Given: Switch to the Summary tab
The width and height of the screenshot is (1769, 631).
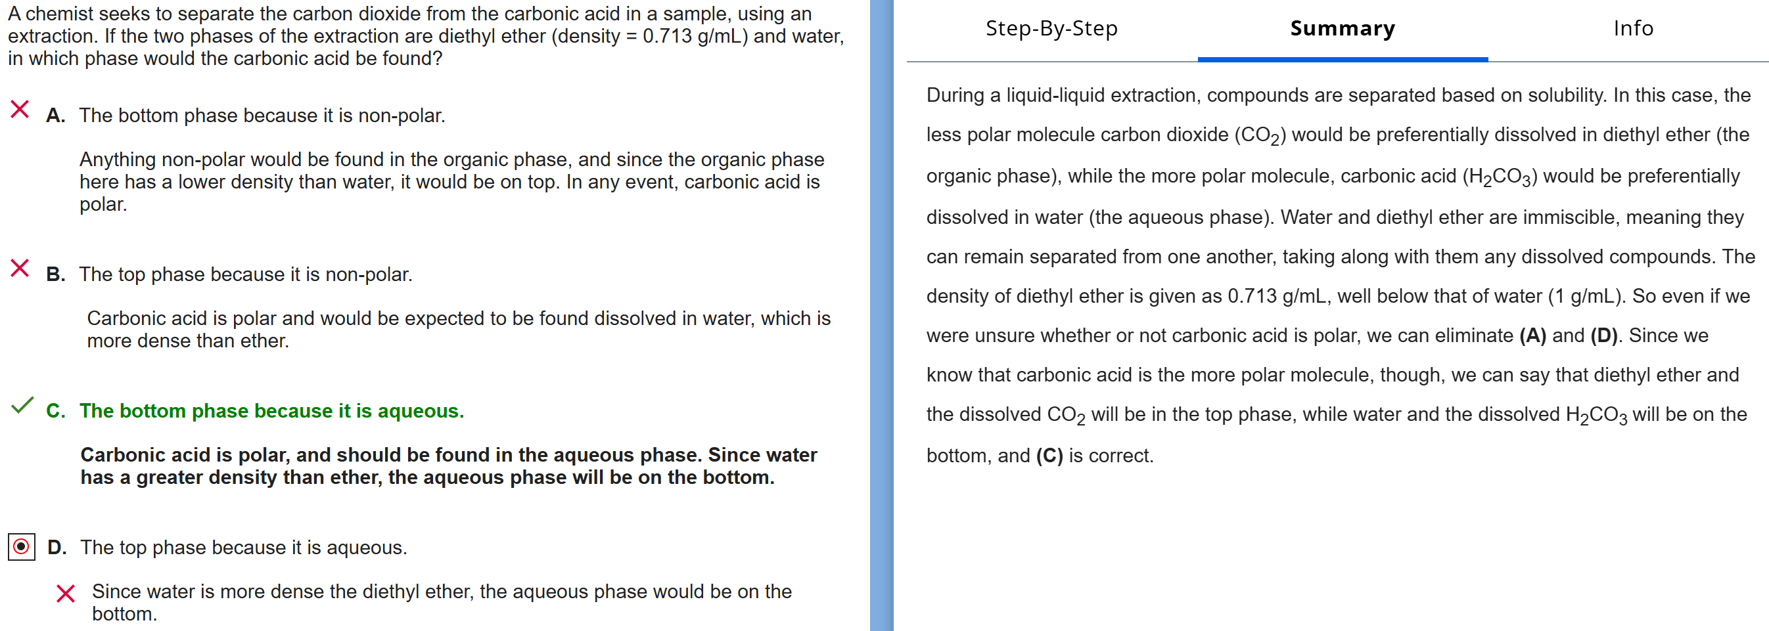Looking at the screenshot, I should (1342, 29).
